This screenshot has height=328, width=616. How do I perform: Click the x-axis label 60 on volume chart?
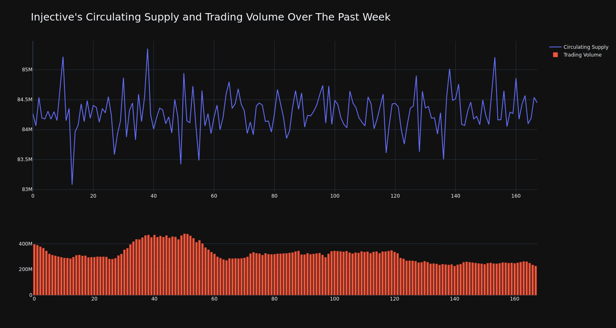pos(214,299)
